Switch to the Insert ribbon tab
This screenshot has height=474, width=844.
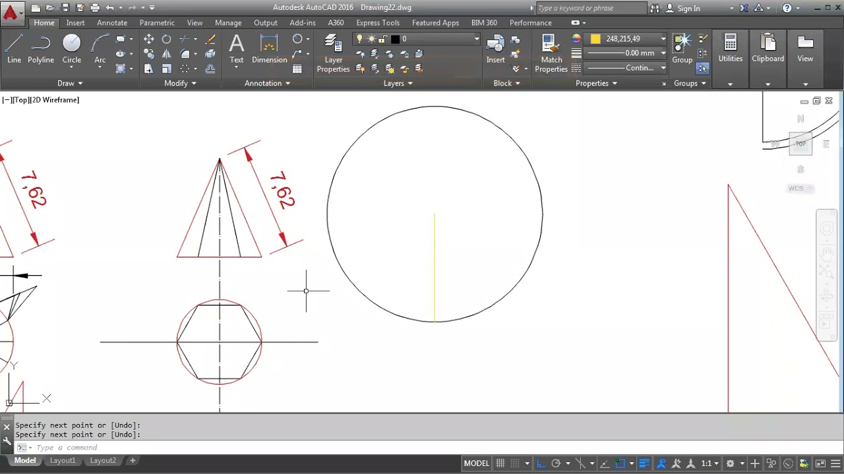(x=75, y=23)
